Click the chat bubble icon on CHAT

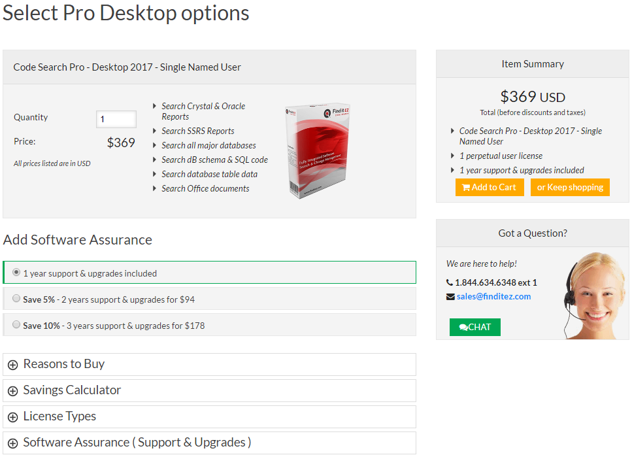463,328
